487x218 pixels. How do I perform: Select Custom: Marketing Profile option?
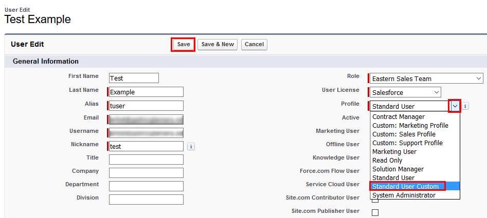tap(410, 126)
